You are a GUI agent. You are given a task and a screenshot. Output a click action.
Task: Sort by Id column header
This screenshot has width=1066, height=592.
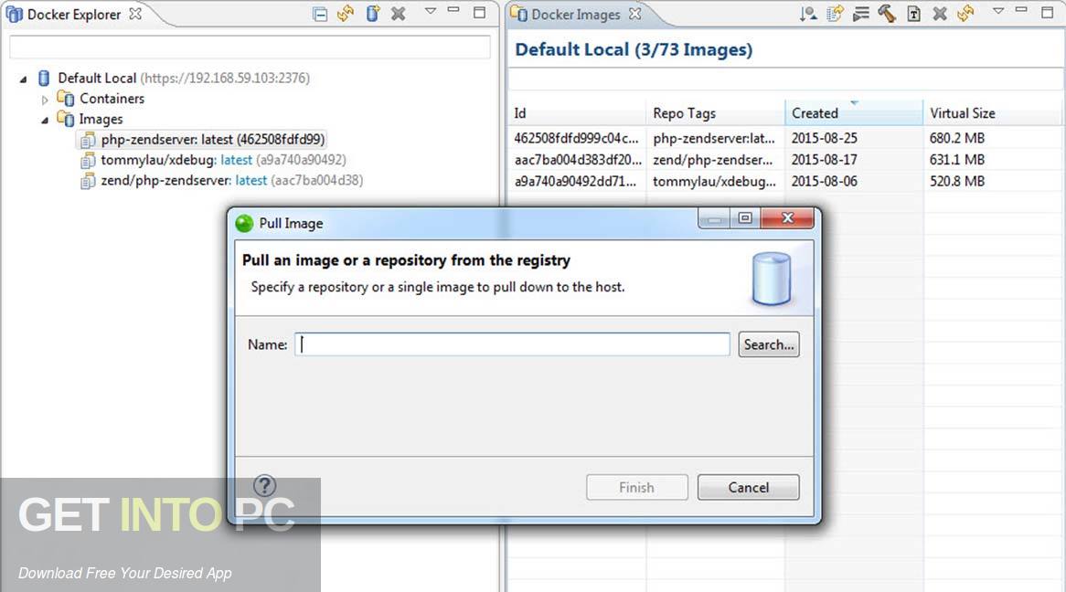(577, 112)
